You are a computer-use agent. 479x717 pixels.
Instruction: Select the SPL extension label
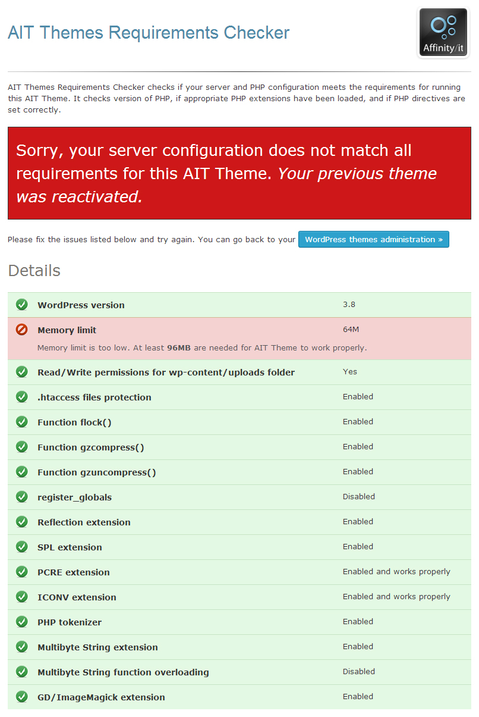pyautogui.click(x=70, y=547)
